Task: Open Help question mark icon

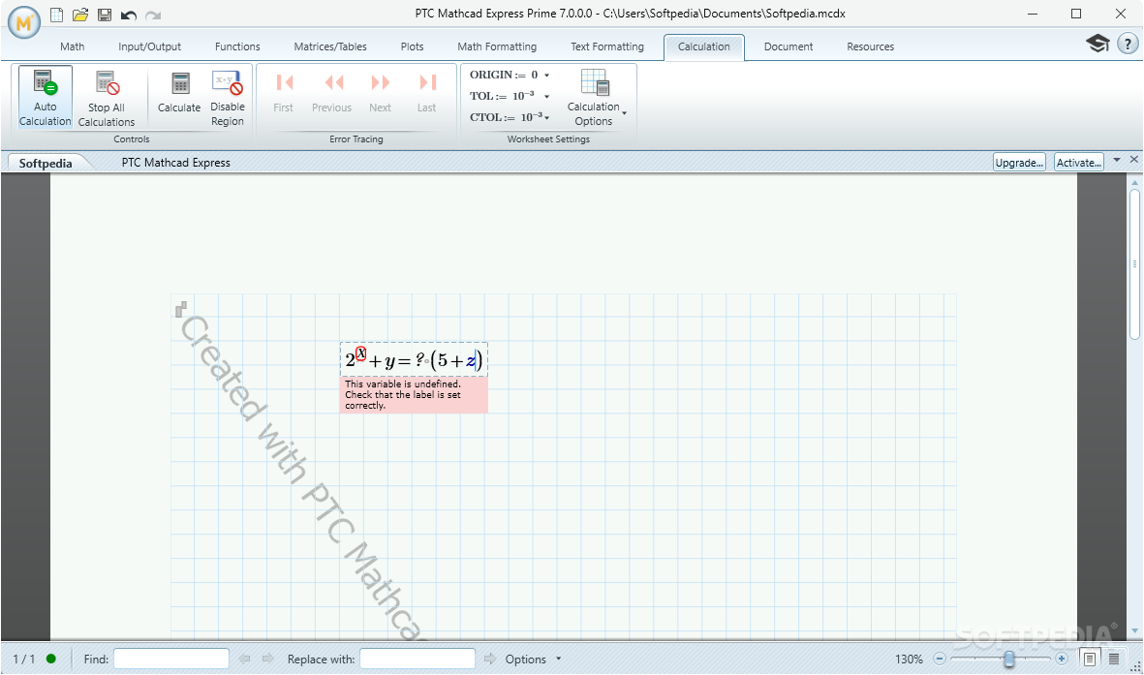Action: [1128, 43]
